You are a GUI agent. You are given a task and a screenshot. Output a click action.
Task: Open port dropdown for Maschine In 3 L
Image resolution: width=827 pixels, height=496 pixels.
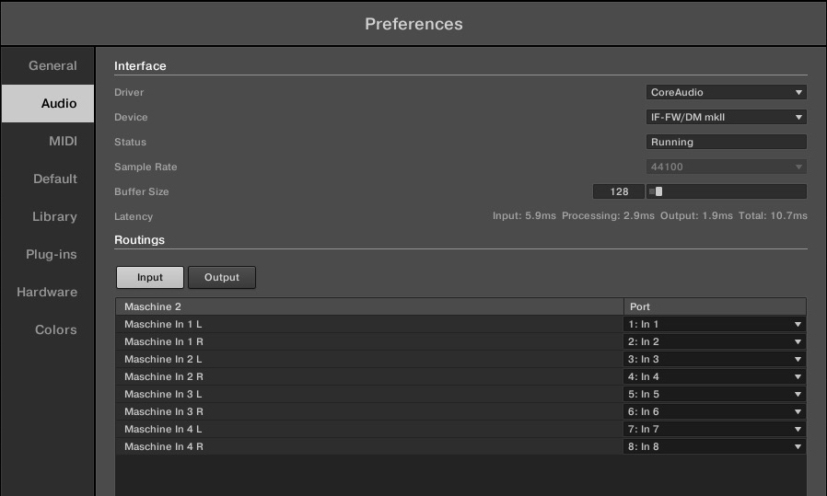pos(715,394)
